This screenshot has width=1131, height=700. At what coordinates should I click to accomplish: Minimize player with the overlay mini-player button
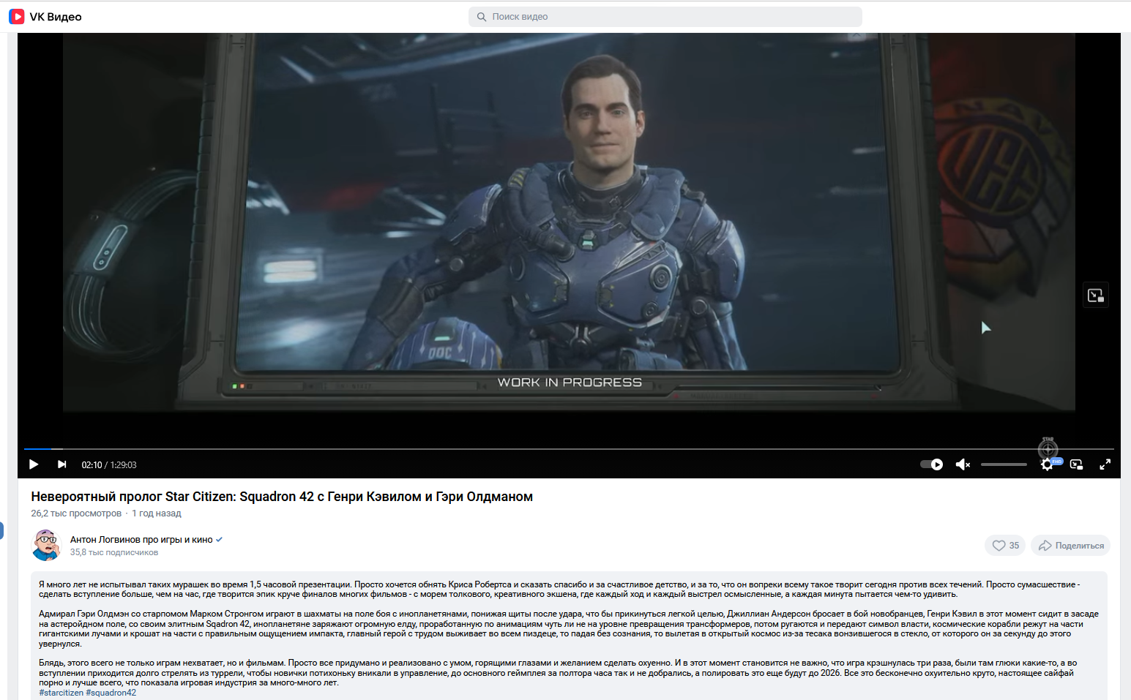1096,295
